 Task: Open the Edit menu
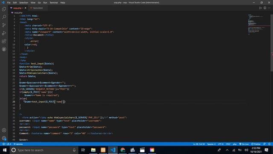[15, 3]
